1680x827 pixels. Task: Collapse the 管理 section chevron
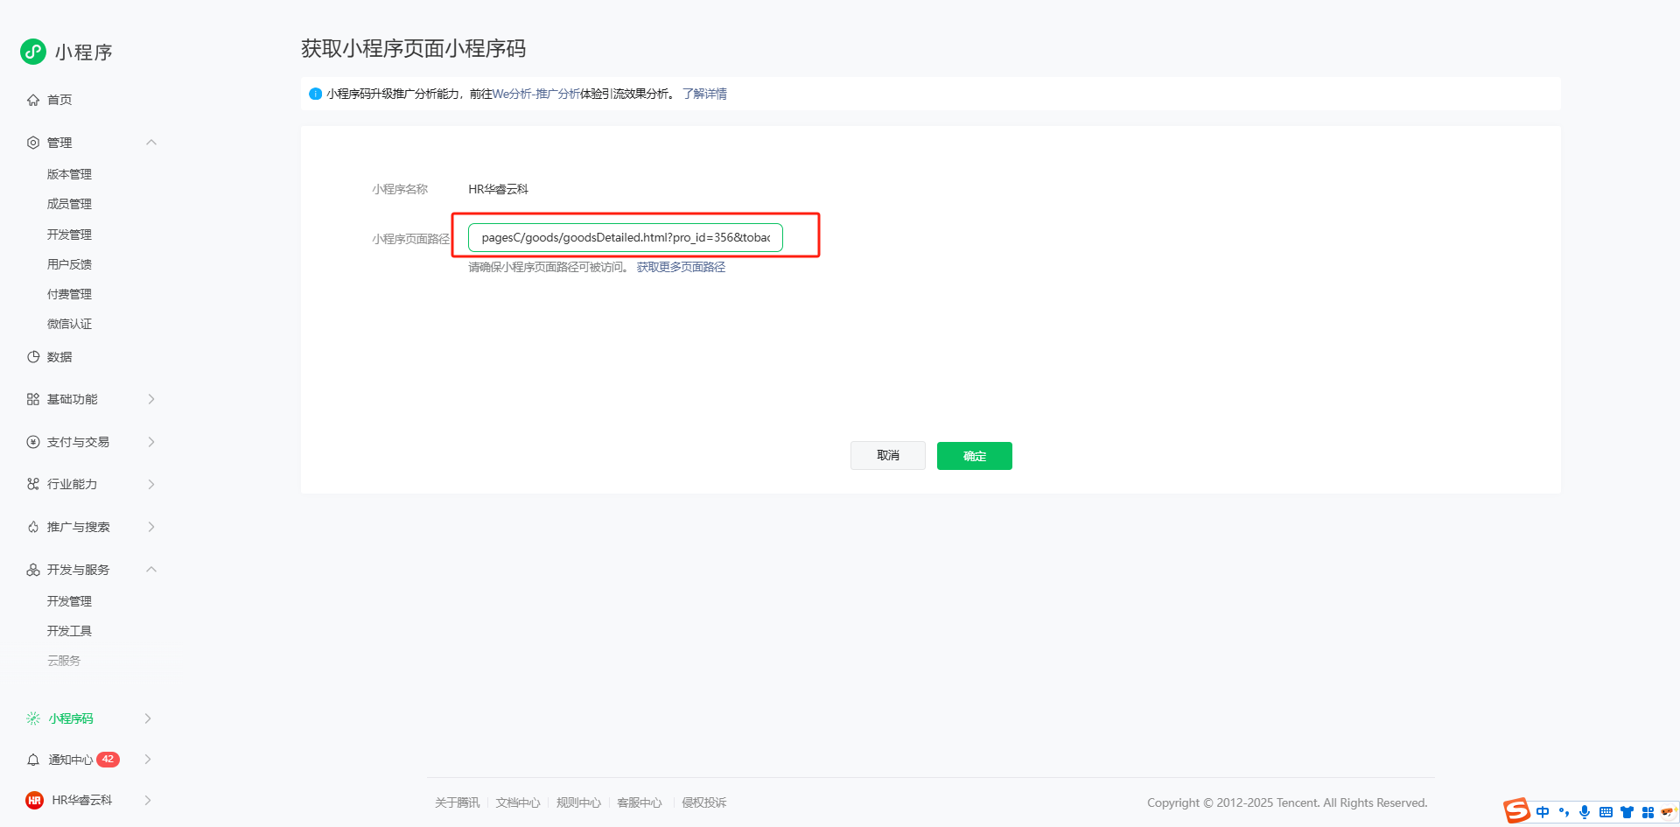tap(151, 143)
